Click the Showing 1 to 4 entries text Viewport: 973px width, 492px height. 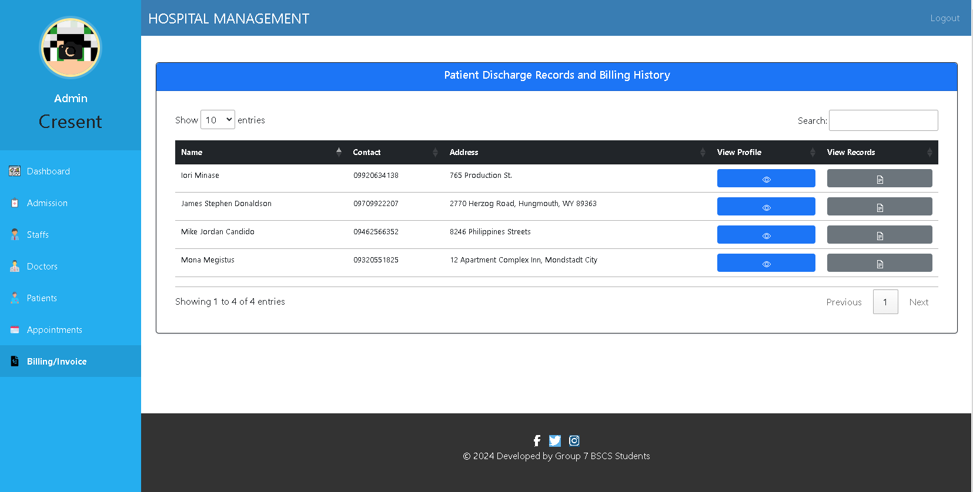point(230,302)
